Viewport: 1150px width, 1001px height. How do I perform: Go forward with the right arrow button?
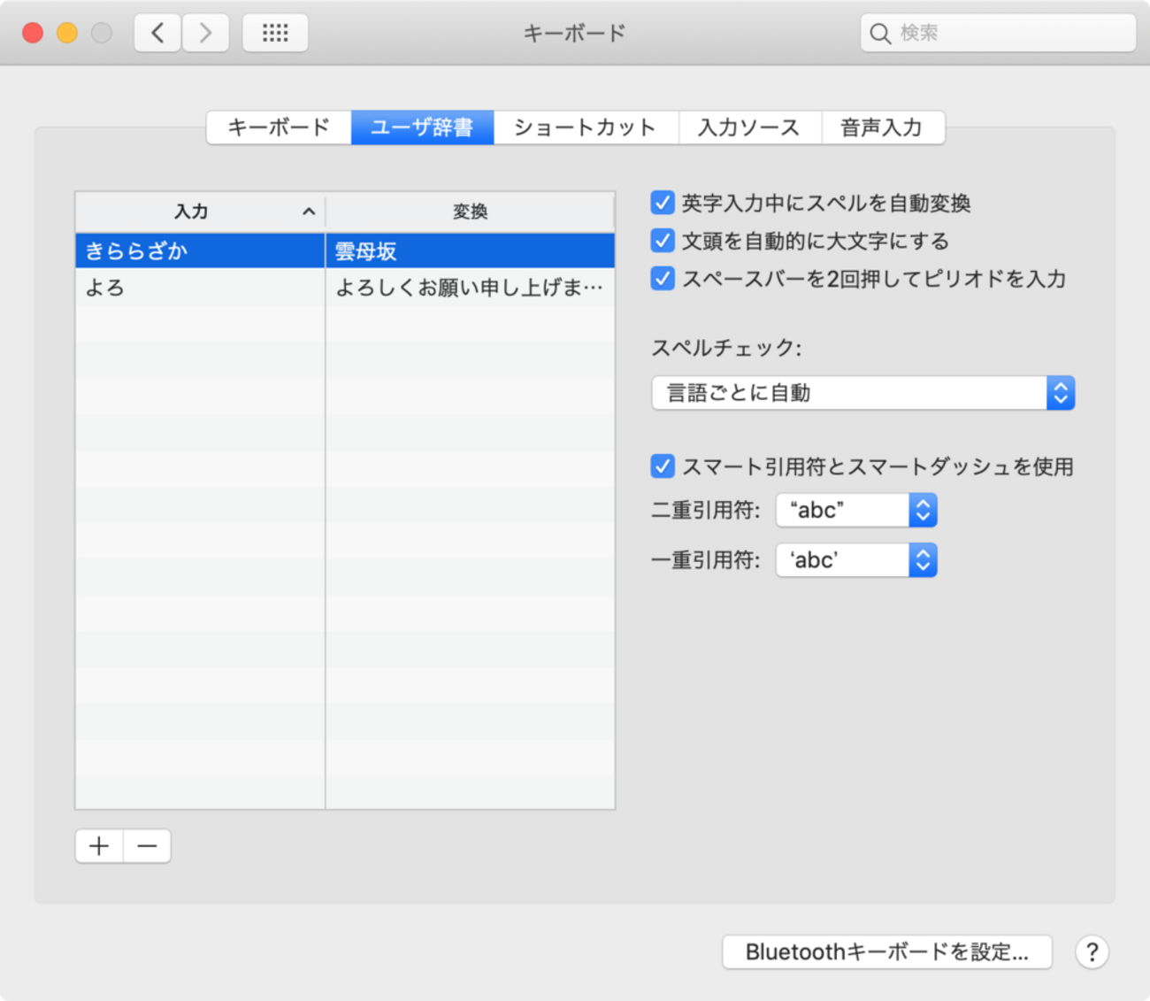pos(206,33)
